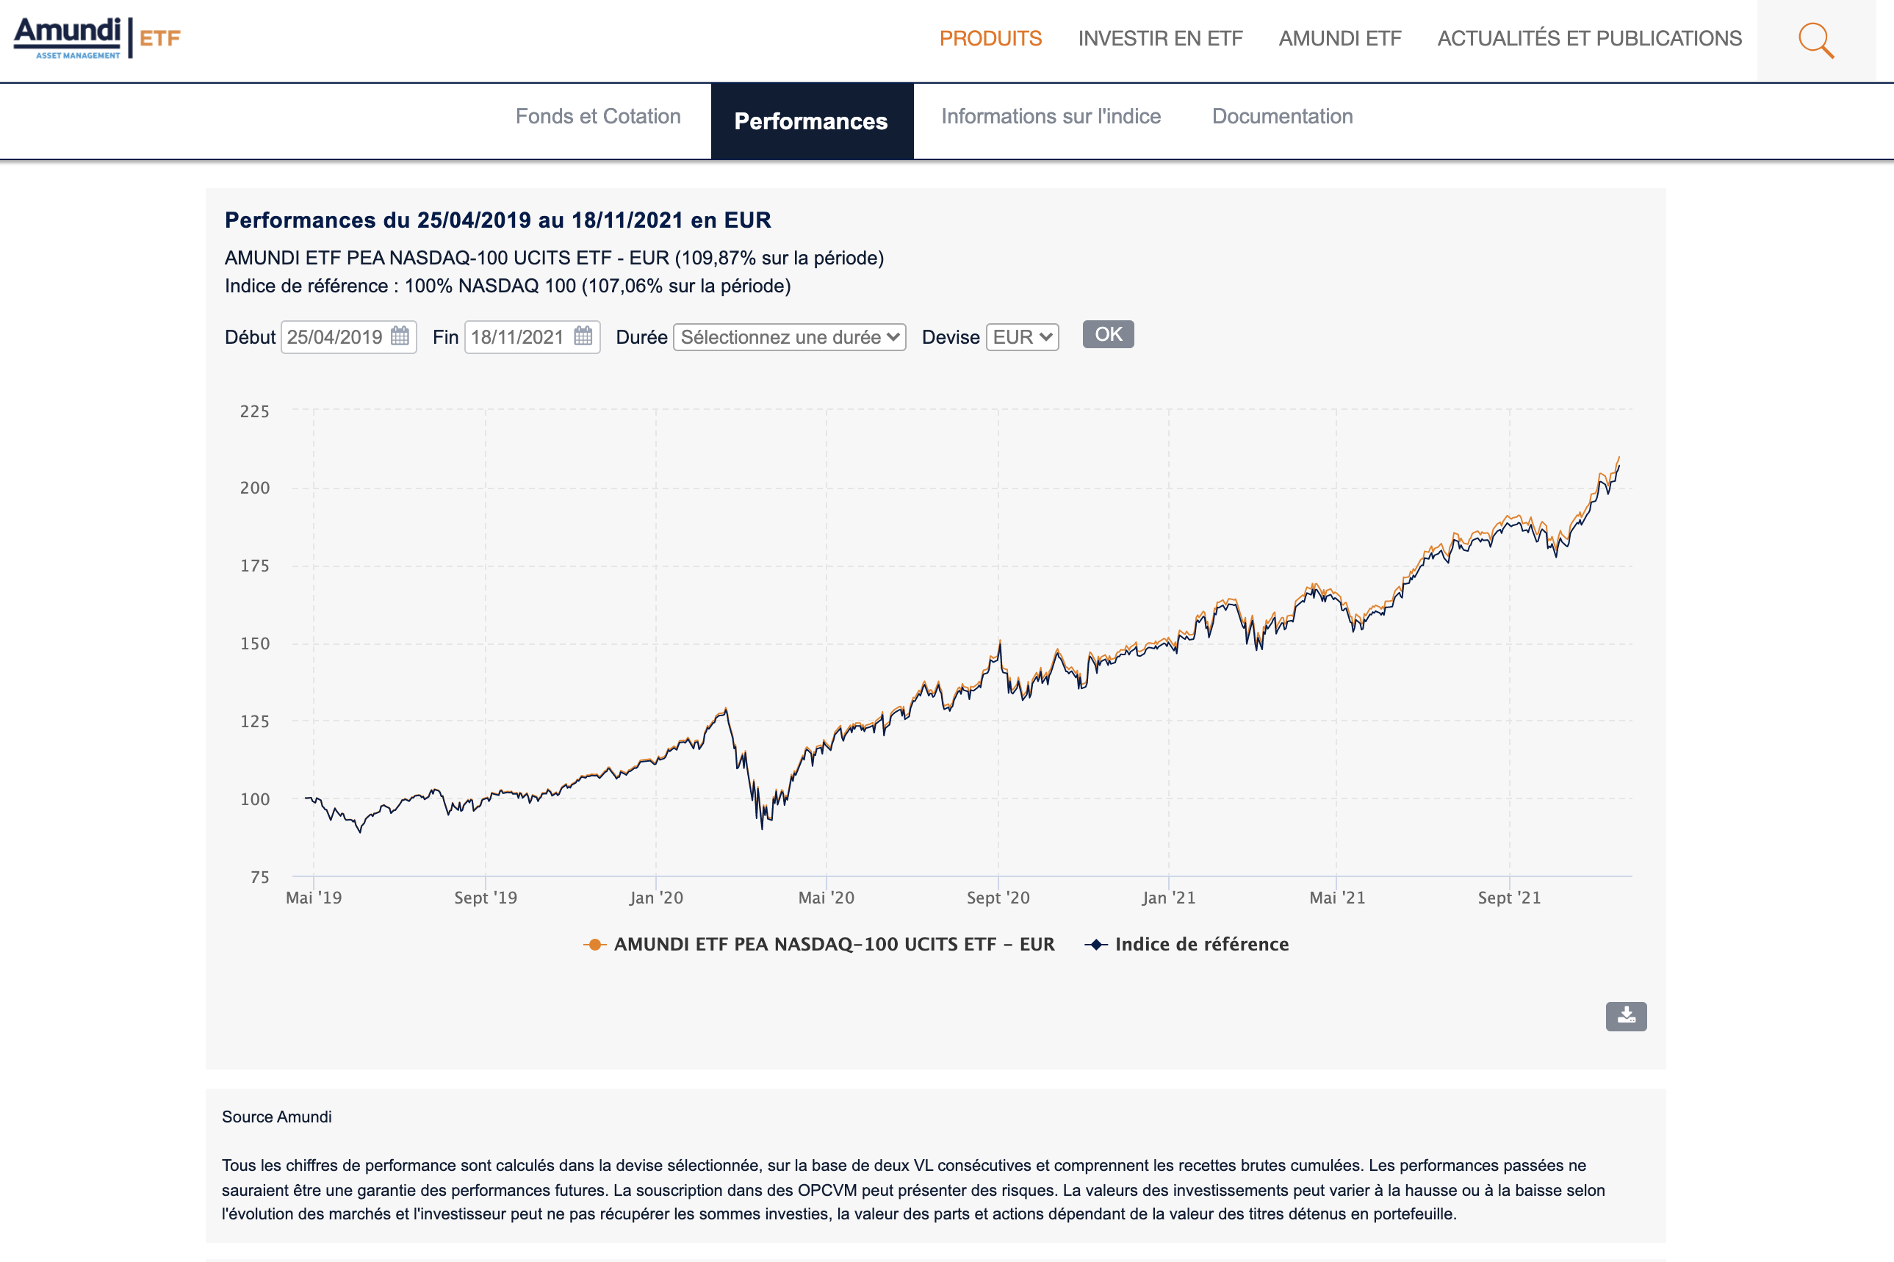Edit the Fin date field 18/11/2021
1894x1262 pixels.
(532, 337)
